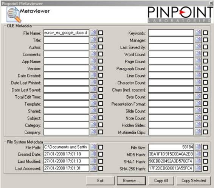Copy Word Count using its icon
Viewport: 214px width, 188px height.
[198, 54]
